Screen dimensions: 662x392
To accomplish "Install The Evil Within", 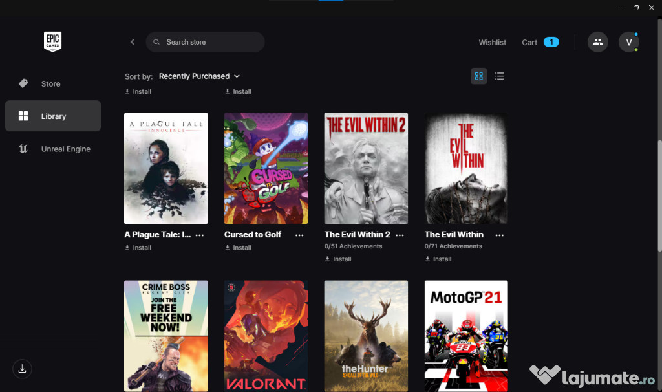I will tap(438, 259).
